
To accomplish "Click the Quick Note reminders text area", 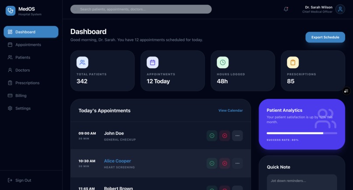I will coord(302,183).
